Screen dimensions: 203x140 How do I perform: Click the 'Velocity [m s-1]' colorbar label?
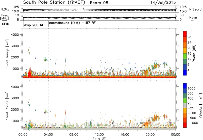[x=200, y=105]
